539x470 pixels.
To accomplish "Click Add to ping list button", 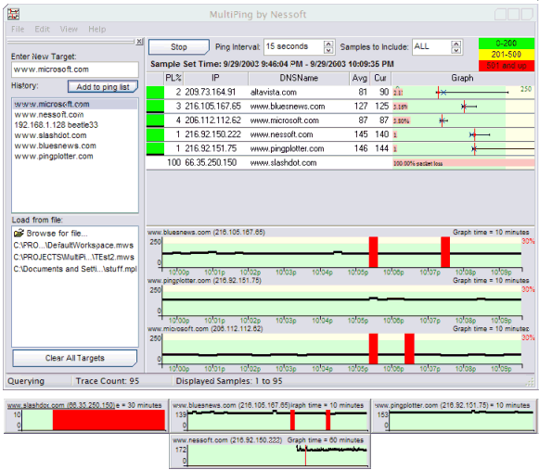I will coord(103,87).
